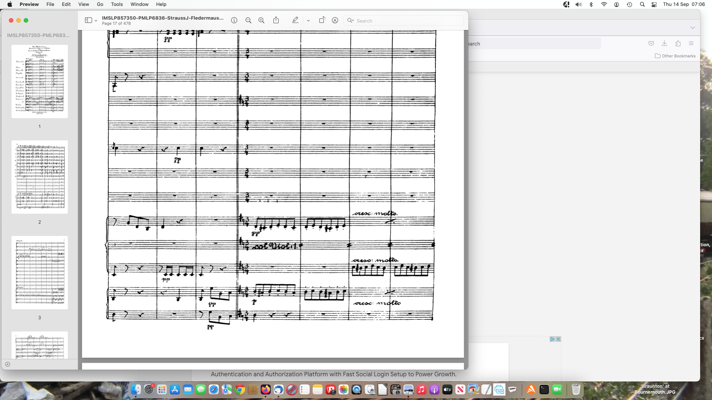Select the partly visible fourth page thumbnail
712x400 pixels.
(x=40, y=345)
